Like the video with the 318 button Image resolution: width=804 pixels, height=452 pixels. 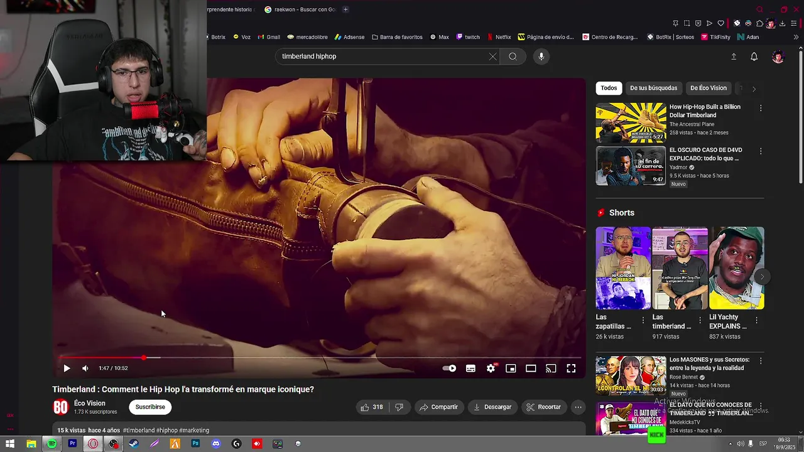pyautogui.click(x=371, y=407)
